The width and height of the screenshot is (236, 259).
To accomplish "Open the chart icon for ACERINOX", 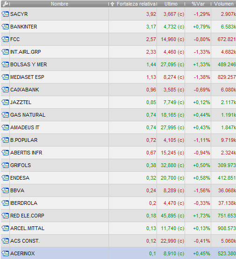I will 5,253.
